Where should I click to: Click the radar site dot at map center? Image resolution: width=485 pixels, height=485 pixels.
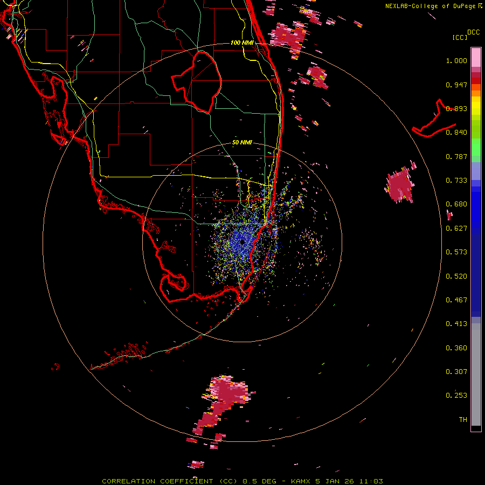coord(242,242)
